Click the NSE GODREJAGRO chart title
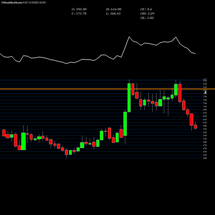Image resolution: width=215 pixels, height=215 pixels. pyautogui.click(x=34, y=3)
